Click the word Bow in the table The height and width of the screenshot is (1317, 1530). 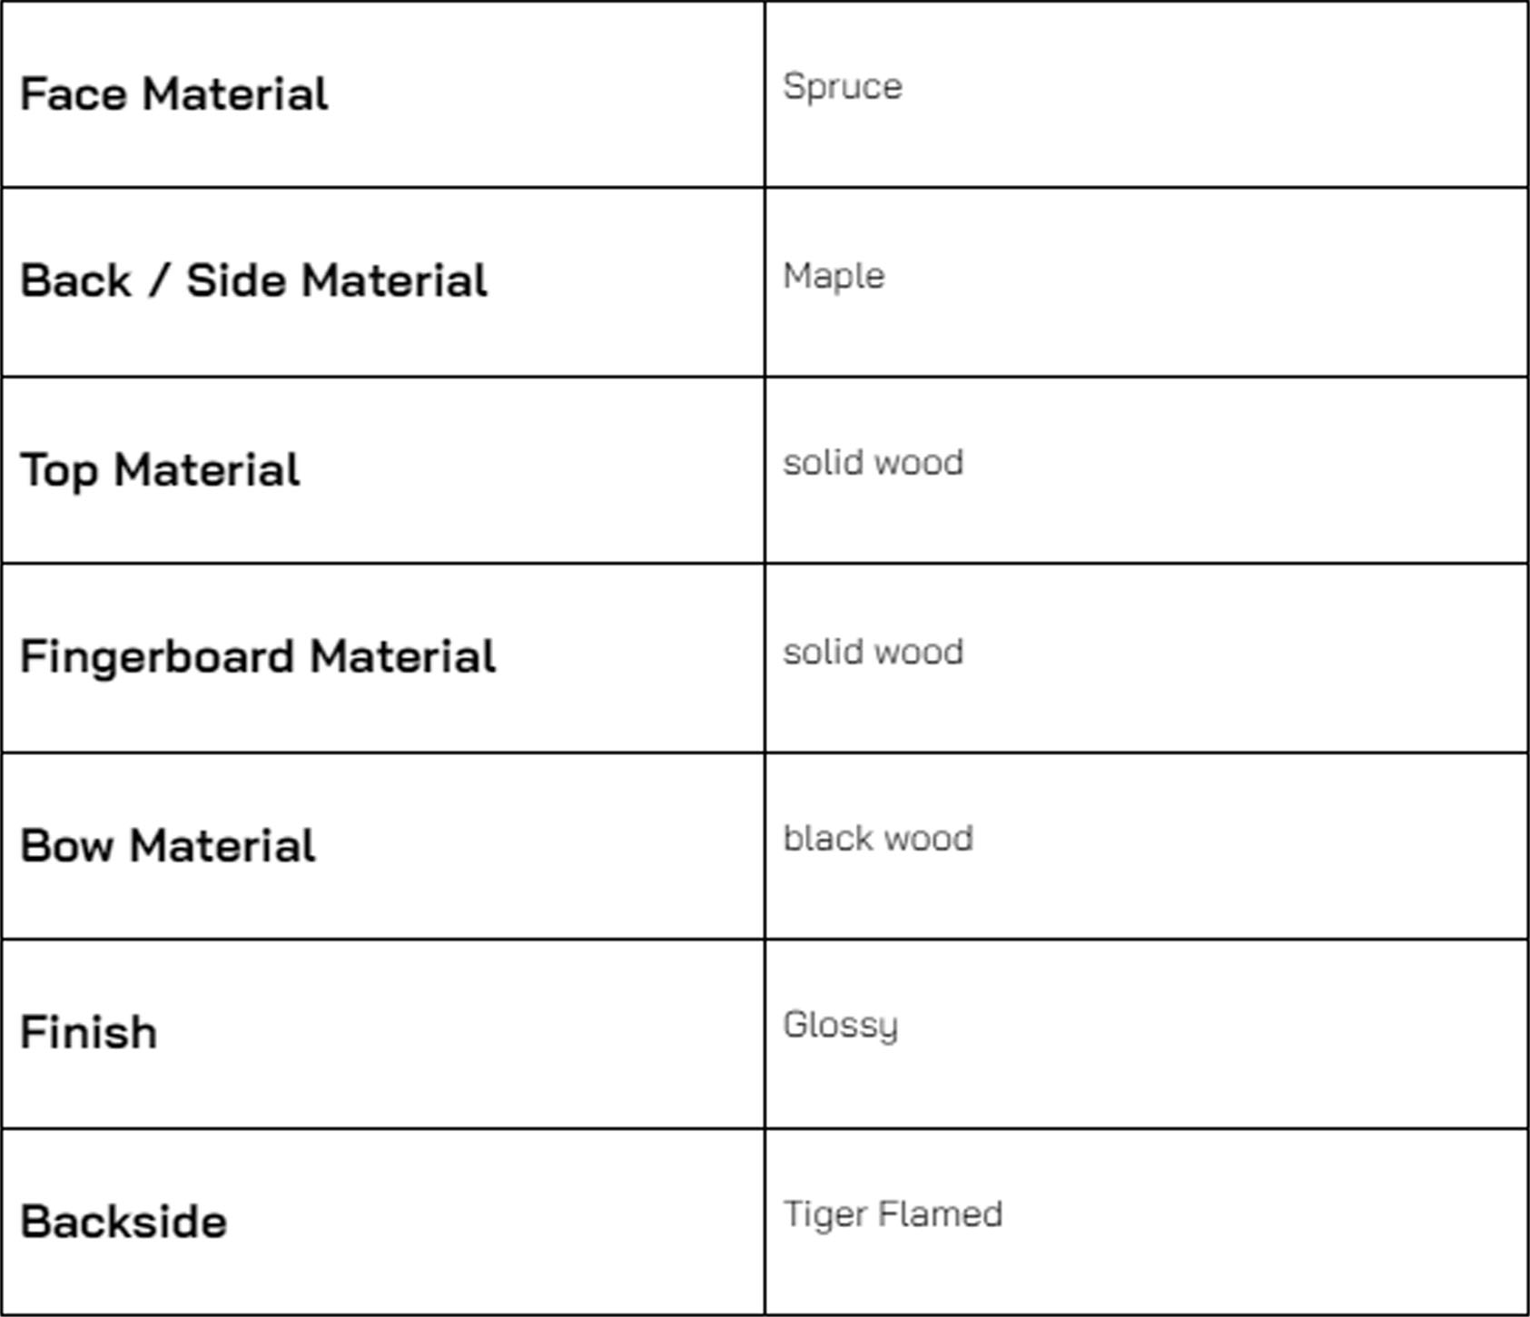(x=66, y=846)
